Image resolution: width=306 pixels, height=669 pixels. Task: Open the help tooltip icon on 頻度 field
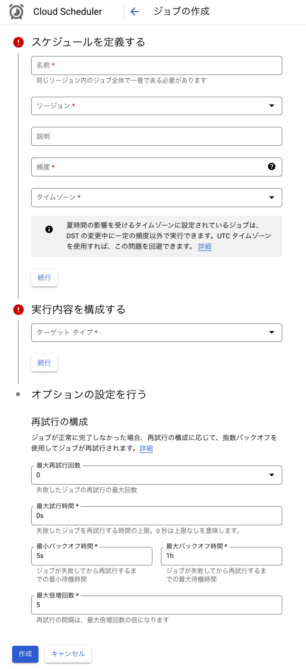pyautogui.click(x=272, y=166)
